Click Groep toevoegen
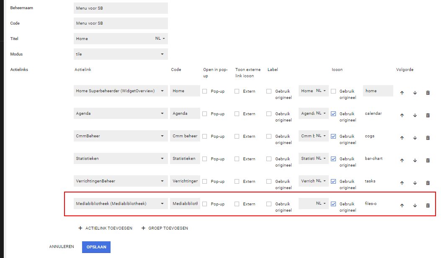The height and width of the screenshot is (258, 441). pos(165,228)
